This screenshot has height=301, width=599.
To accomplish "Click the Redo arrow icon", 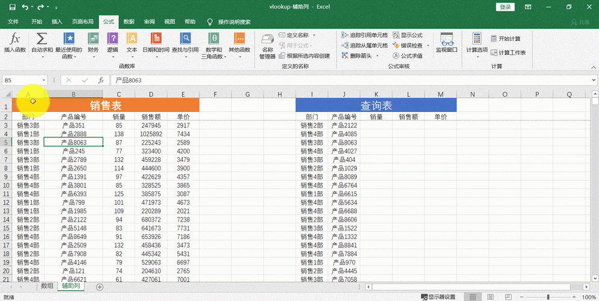I will click(40, 7).
